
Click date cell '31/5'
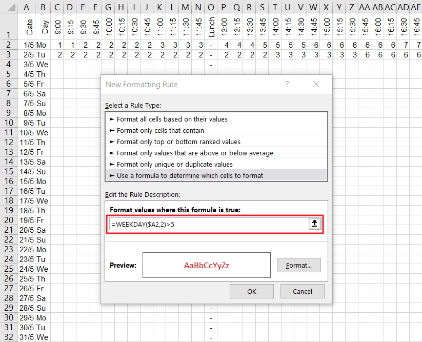26,337
